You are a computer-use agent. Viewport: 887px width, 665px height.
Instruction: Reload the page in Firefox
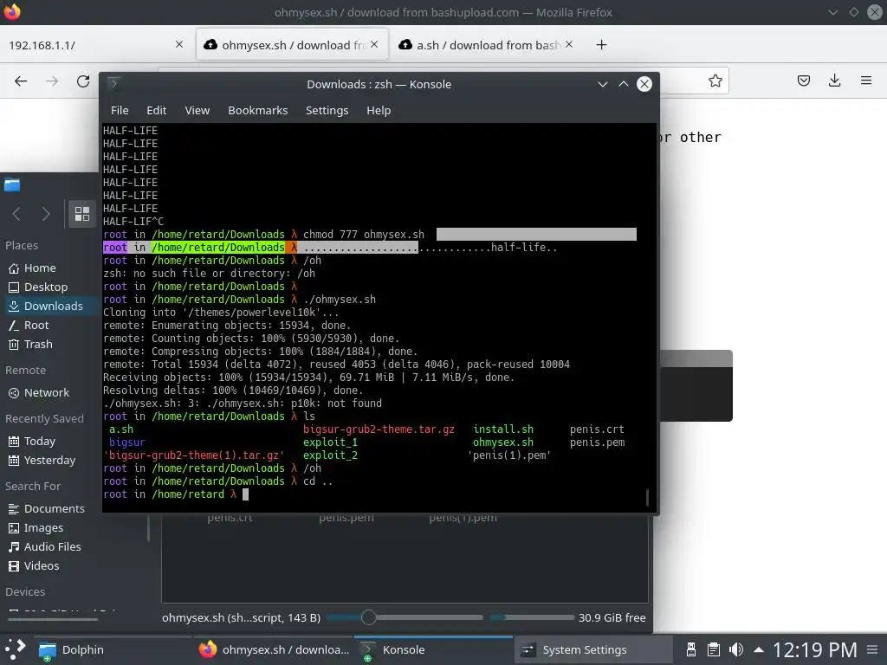(x=83, y=81)
